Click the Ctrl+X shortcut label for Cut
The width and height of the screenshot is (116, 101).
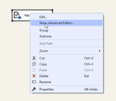tap(89, 58)
